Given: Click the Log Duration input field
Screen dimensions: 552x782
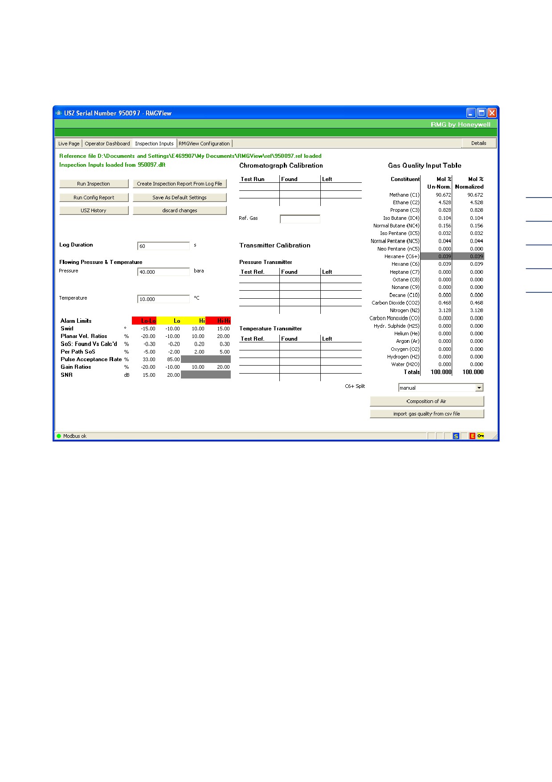Looking at the screenshot, I should [x=164, y=246].
